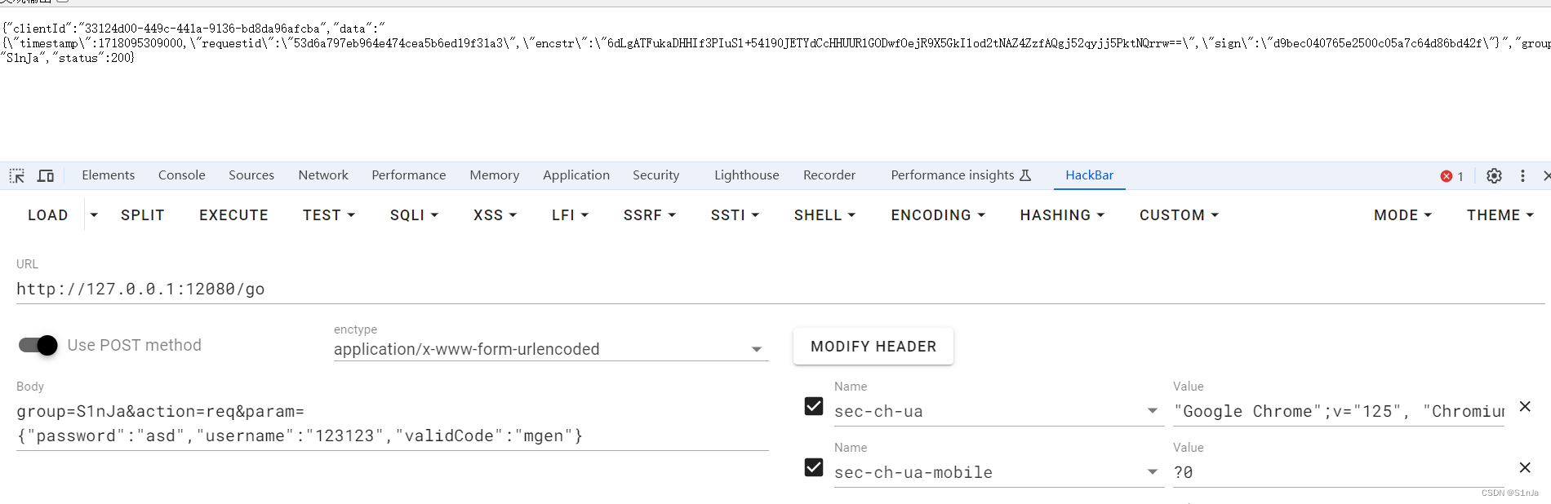Click the Performance insights flask icon
The width and height of the screenshot is (1551, 504).
click(x=1026, y=175)
